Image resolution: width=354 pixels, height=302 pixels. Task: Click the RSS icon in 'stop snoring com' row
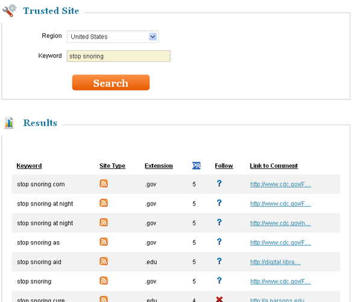click(104, 183)
